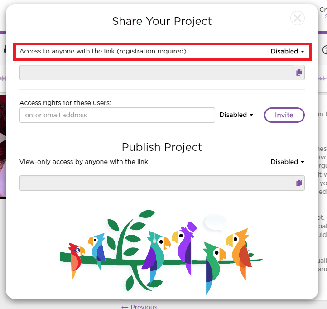This screenshot has width=327, height=309.
Task: Click the help icon behind the dialog
Action: point(324,50)
